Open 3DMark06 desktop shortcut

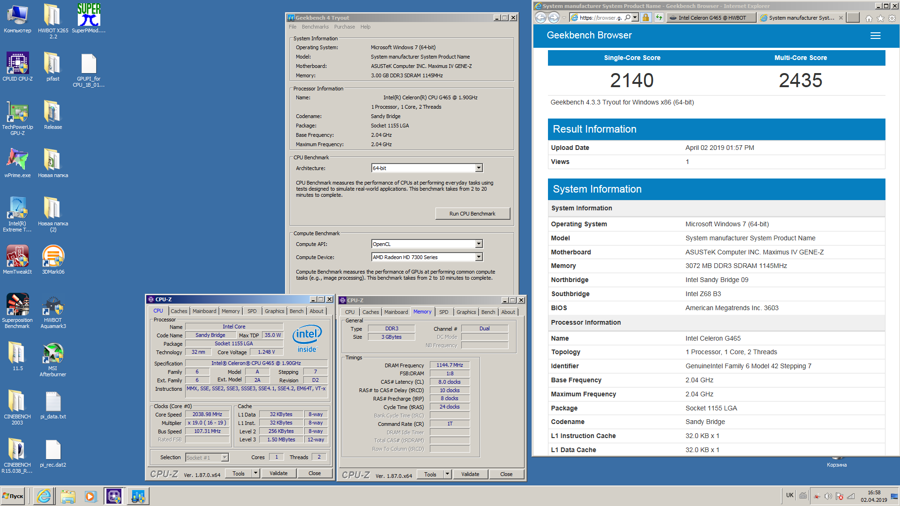53,260
